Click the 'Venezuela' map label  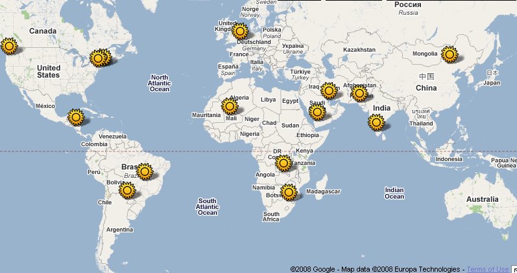click(x=112, y=136)
